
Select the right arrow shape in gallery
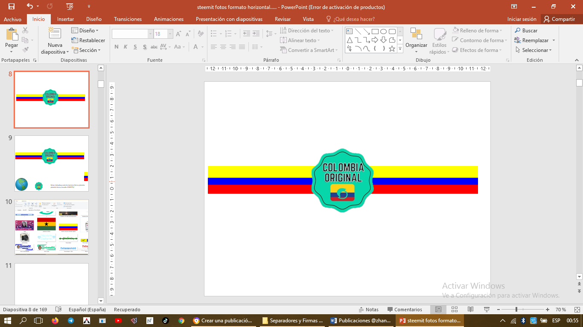(x=375, y=40)
